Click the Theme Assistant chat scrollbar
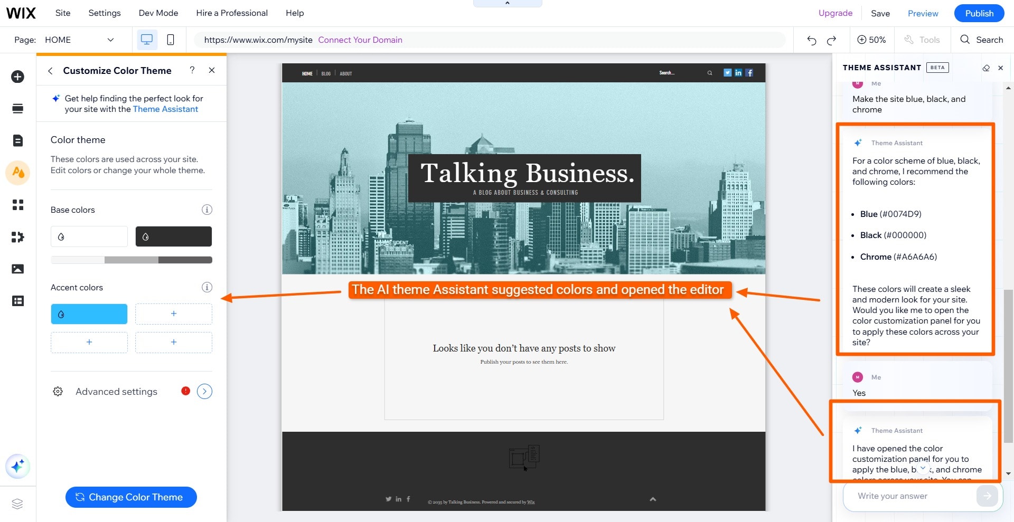 (x=1008, y=366)
